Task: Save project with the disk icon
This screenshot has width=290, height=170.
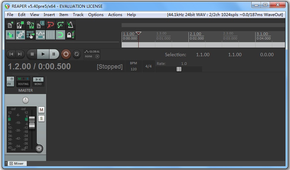Action: point(30,25)
